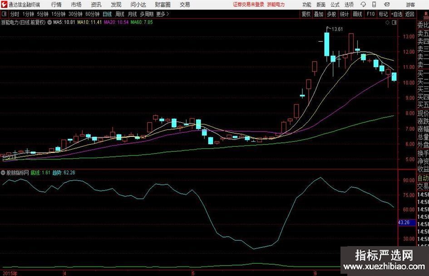Click the 2015年 timeline label
This screenshot has width=429, height=276.
coord(9,273)
